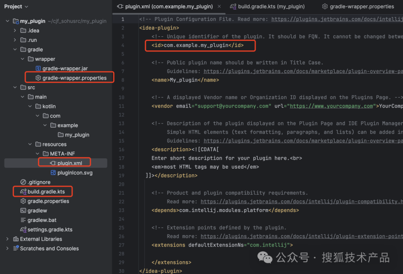
Task: Switch to build.gradle.kts (my_plugin) tab
Action: pyautogui.click(x=267, y=6)
